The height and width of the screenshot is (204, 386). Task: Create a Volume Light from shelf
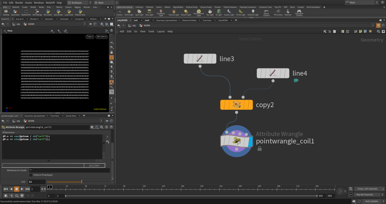point(174,13)
